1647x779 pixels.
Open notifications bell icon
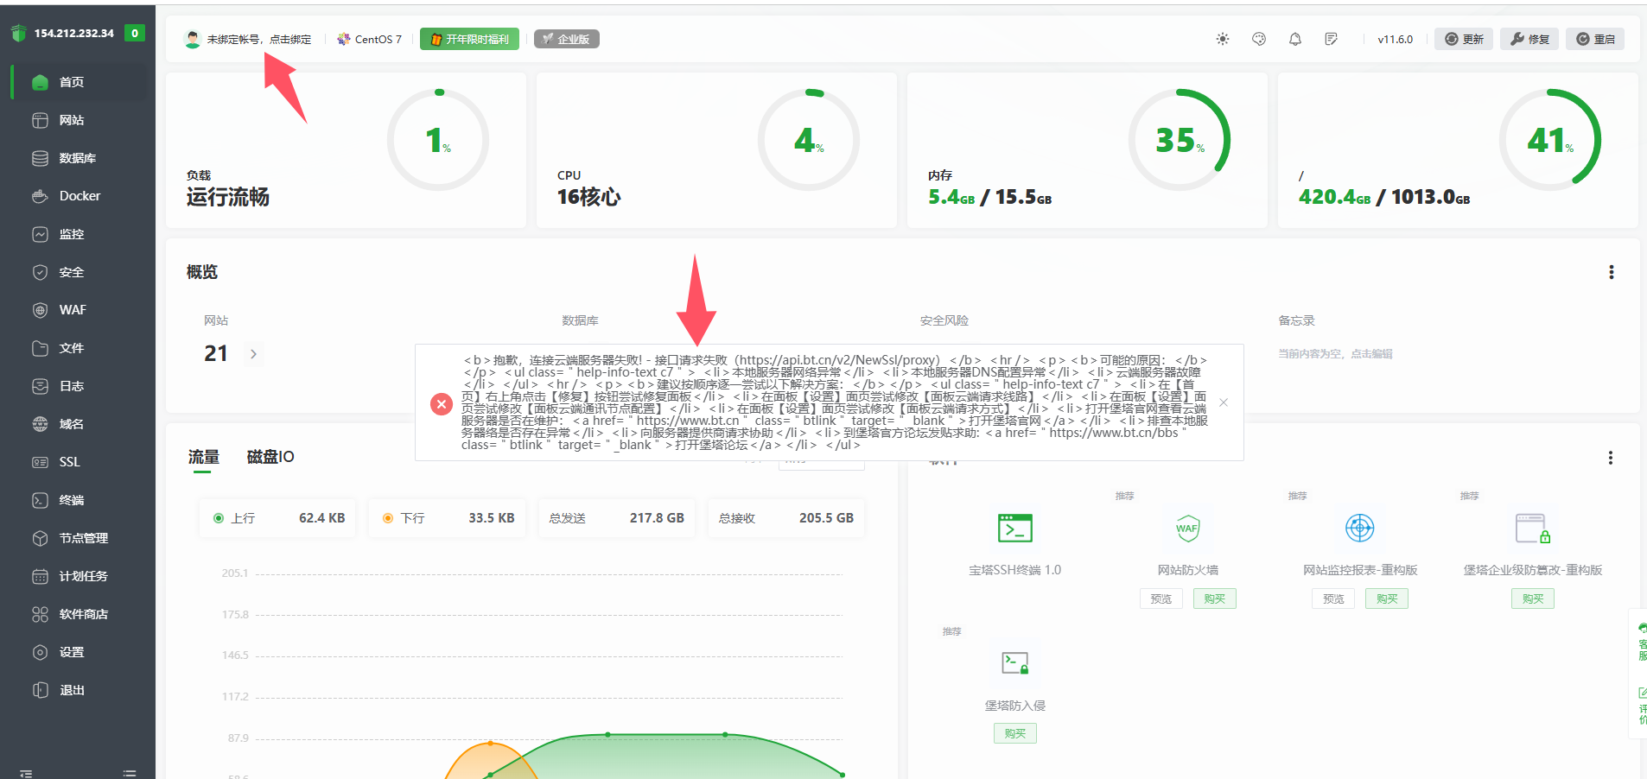(1295, 39)
